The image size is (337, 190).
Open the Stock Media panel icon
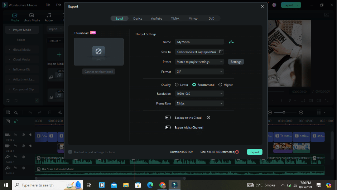(32, 15)
